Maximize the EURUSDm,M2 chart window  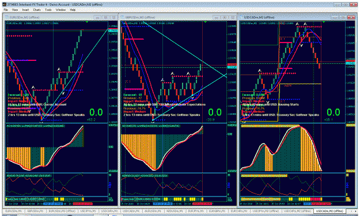tap(105, 17)
